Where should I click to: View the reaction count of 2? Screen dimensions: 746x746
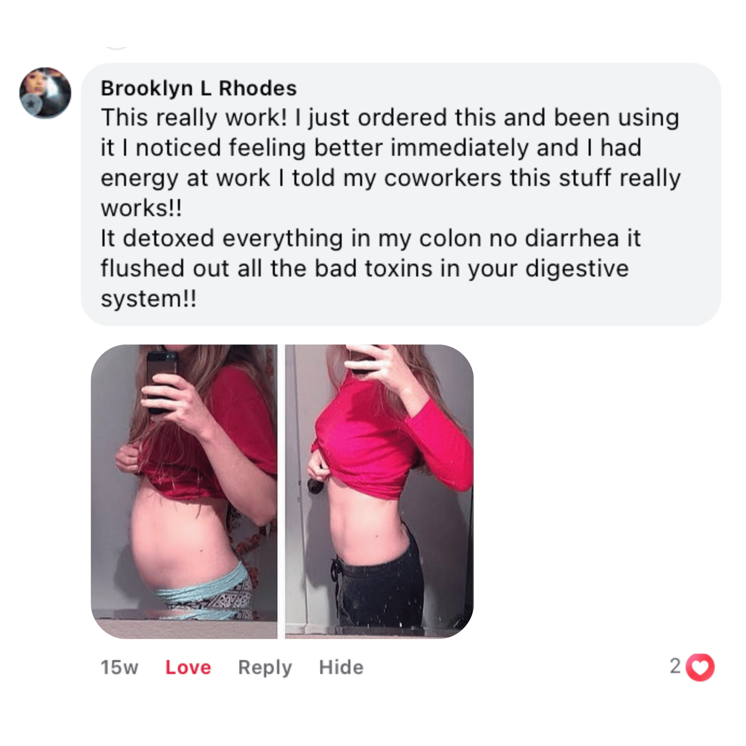click(675, 666)
